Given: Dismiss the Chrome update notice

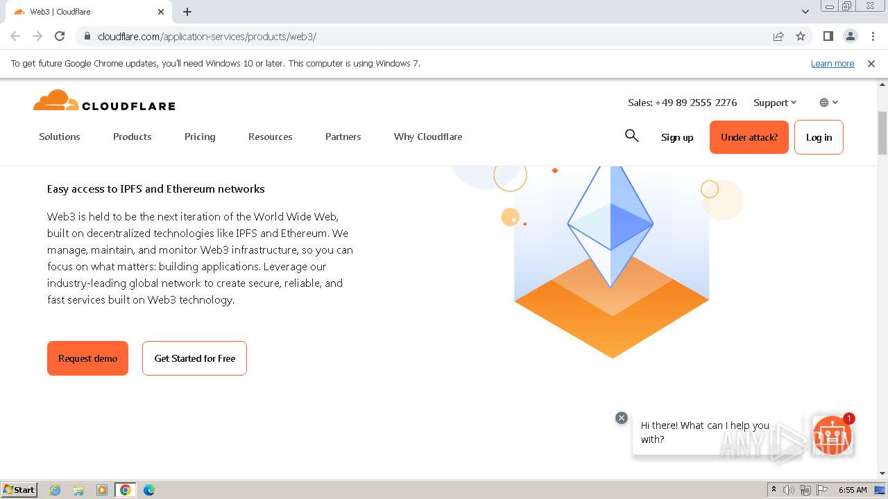Looking at the screenshot, I should click(871, 63).
